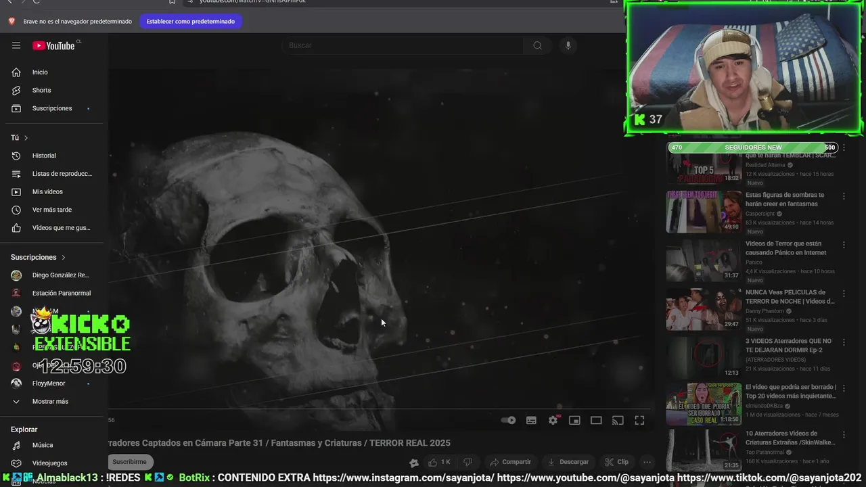Viewport: 866px width, 487px height.
Task: Open player settings gear
Action: tap(553, 420)
